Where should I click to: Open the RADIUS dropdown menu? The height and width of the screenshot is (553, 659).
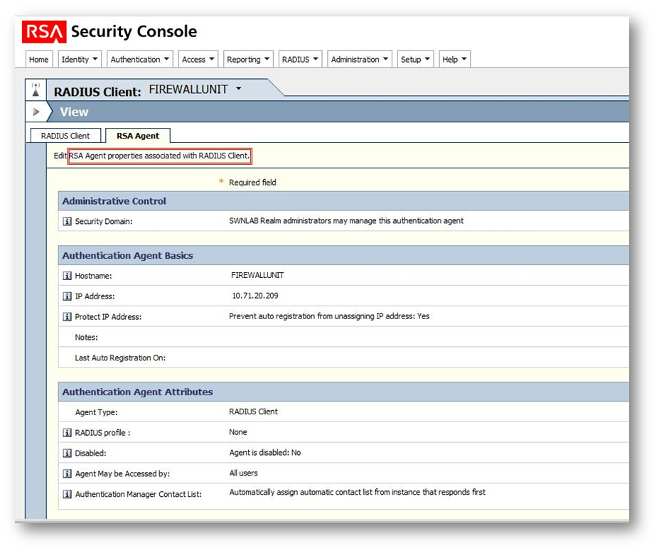point(300,59)
